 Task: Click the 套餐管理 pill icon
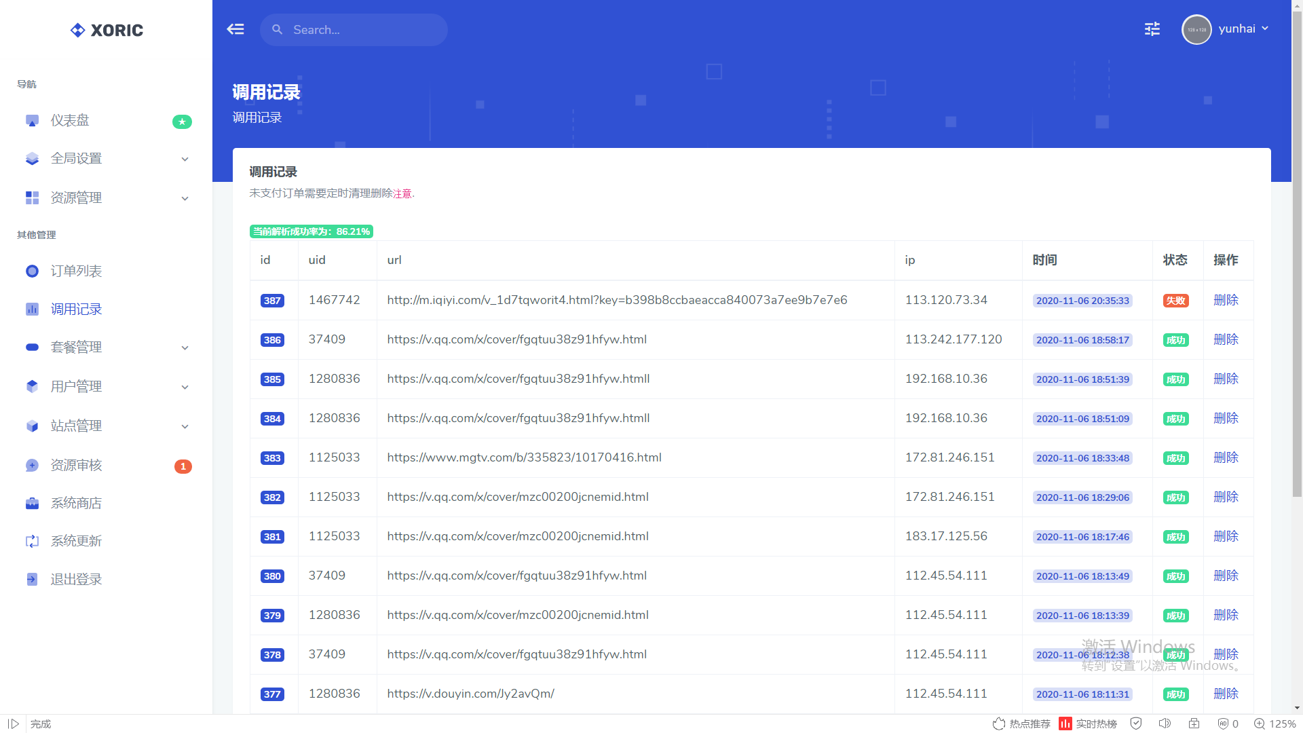click(32, 347)
